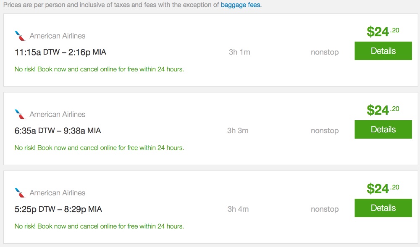Click nonstop label on the 5:25p flight
The width and height of the screenshot is (420, 247).
[x=325, y=209]
